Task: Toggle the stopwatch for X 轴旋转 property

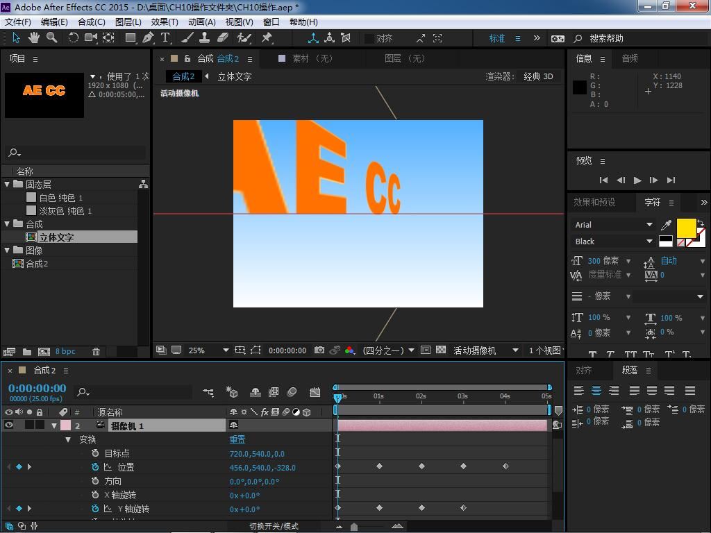Action: [x=94, y=495]
